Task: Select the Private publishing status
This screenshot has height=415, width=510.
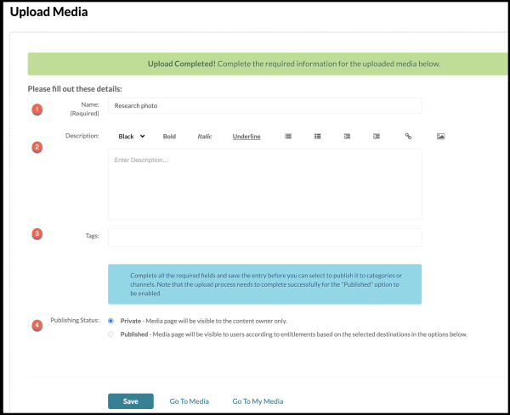Action: (110, 321)
